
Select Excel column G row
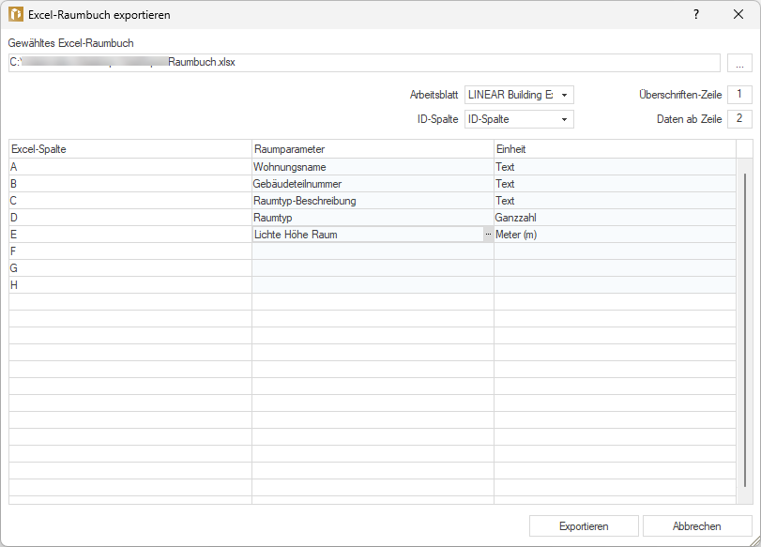[130, 268]
